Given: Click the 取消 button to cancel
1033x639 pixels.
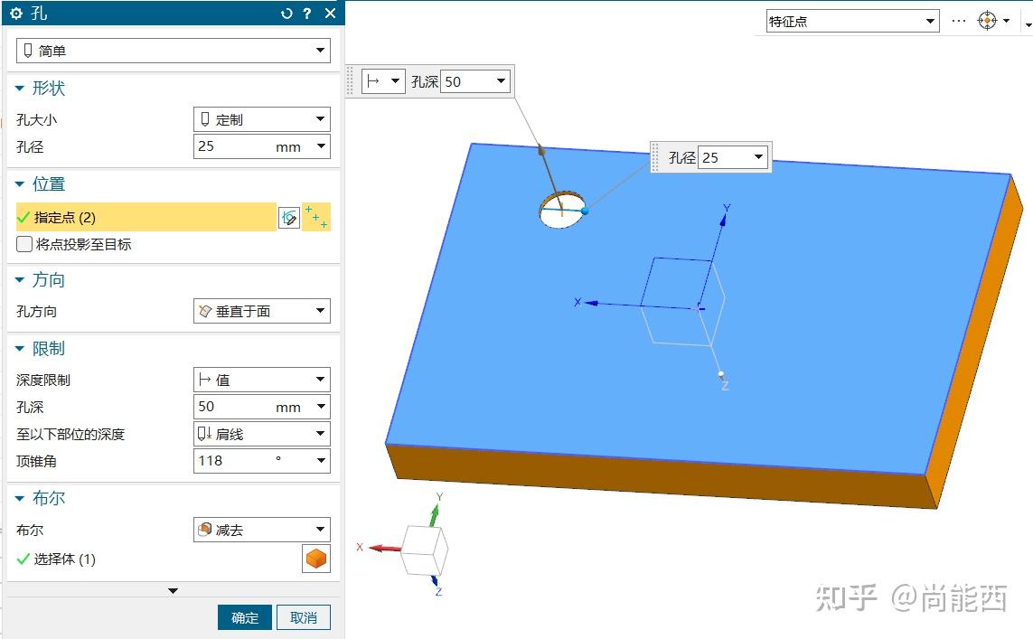Looking at the screenshot, I should click(x=304, y=618).
